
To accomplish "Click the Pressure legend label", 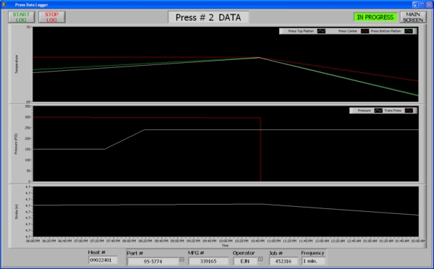I will pos(364,111).
